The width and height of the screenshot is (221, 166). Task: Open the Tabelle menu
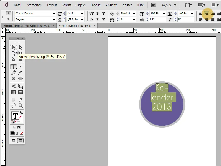pyautogui.click(x=95, y=5)
